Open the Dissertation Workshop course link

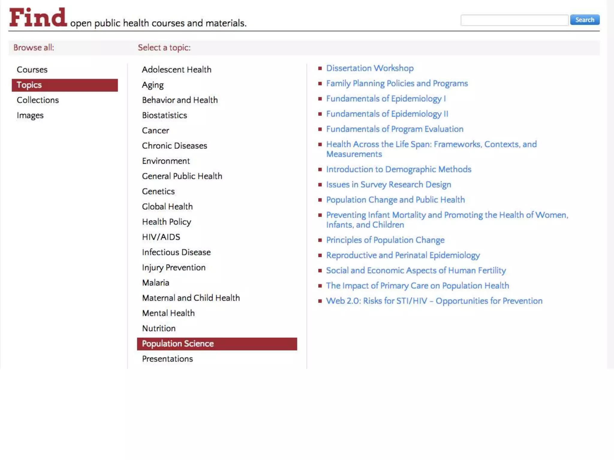tap(370, 68)
